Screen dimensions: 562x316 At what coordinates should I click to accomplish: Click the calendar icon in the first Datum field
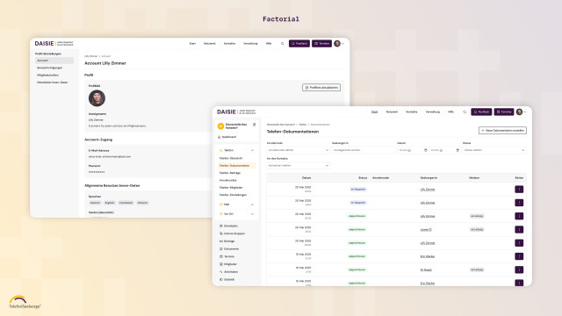[x=425, y=150]
